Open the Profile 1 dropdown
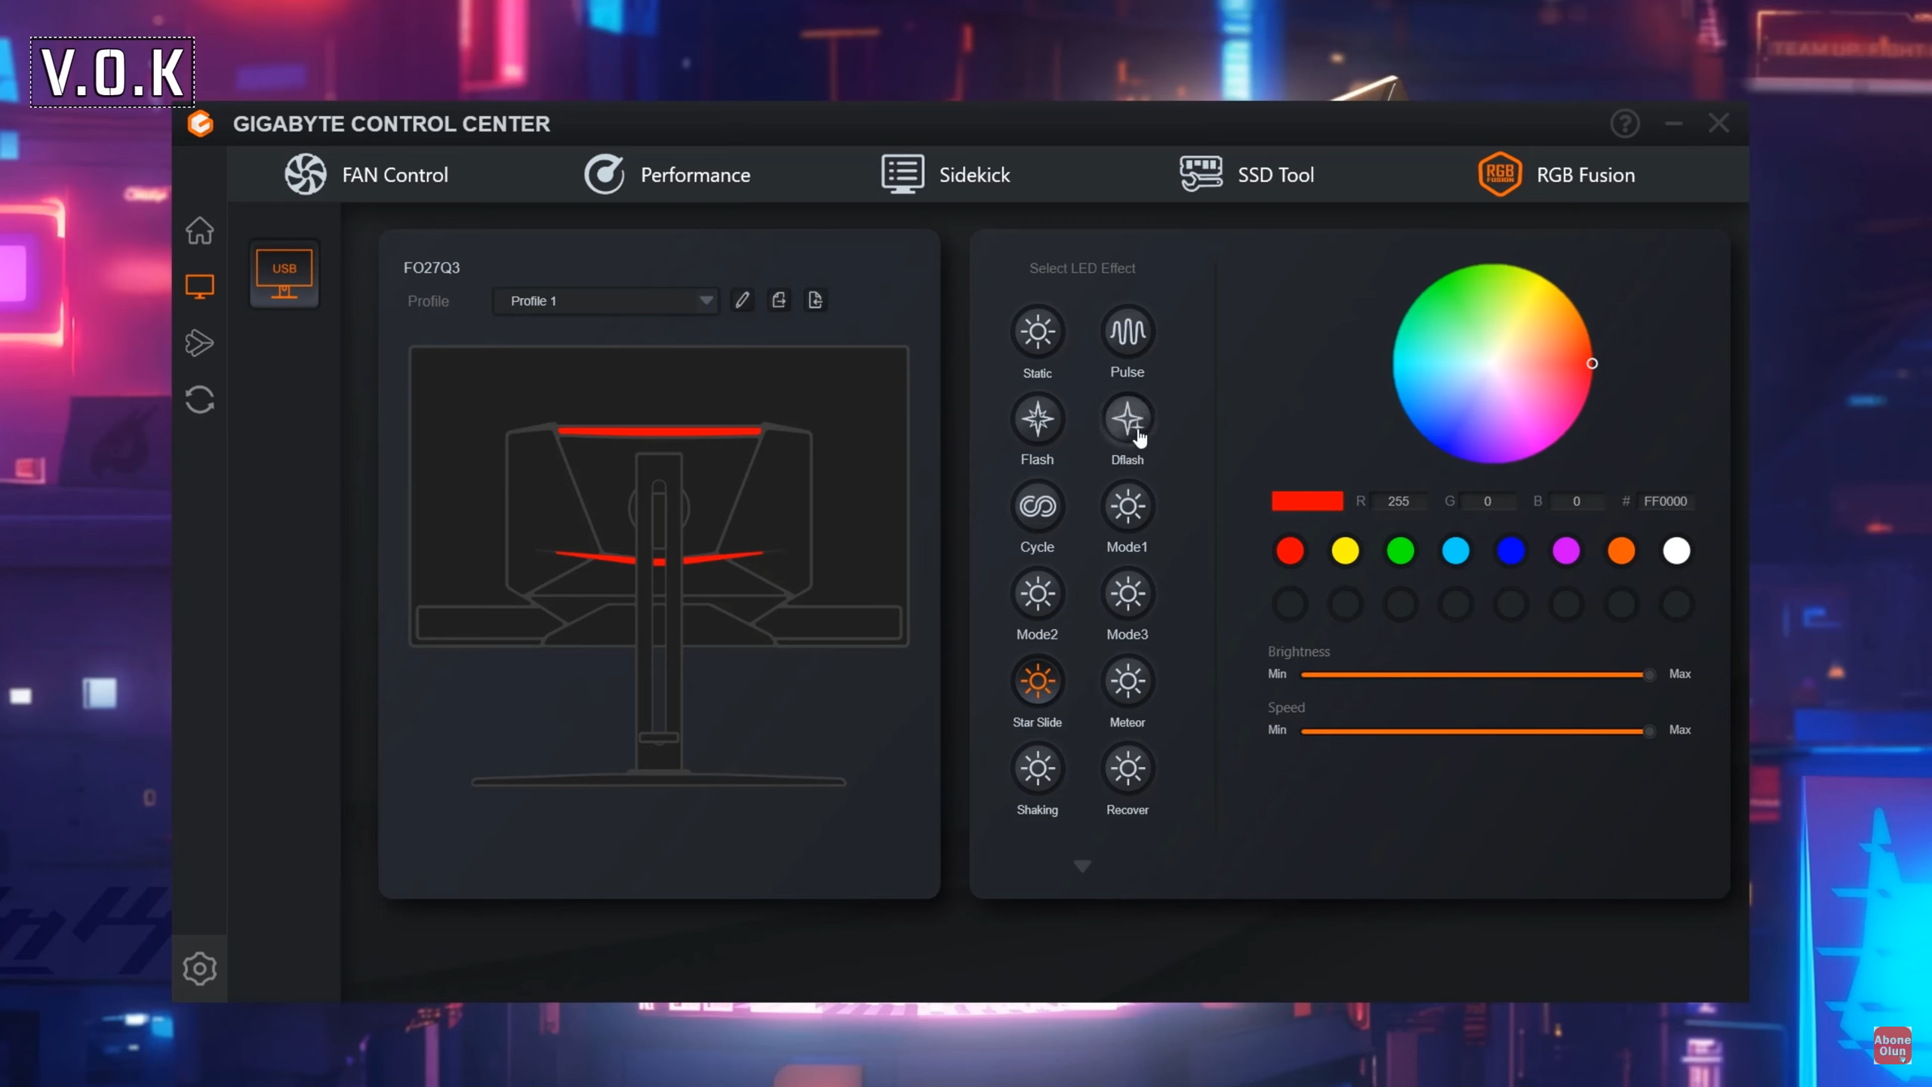Viewport: 1932px width, 1087px height. [605, 300]
